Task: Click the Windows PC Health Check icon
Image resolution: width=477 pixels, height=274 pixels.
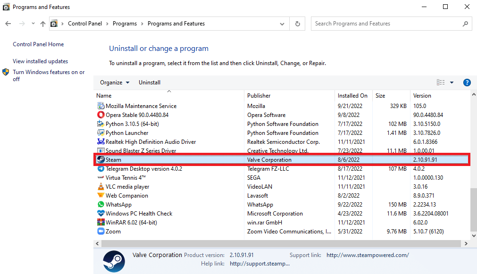Action: (x=100, y=214)
